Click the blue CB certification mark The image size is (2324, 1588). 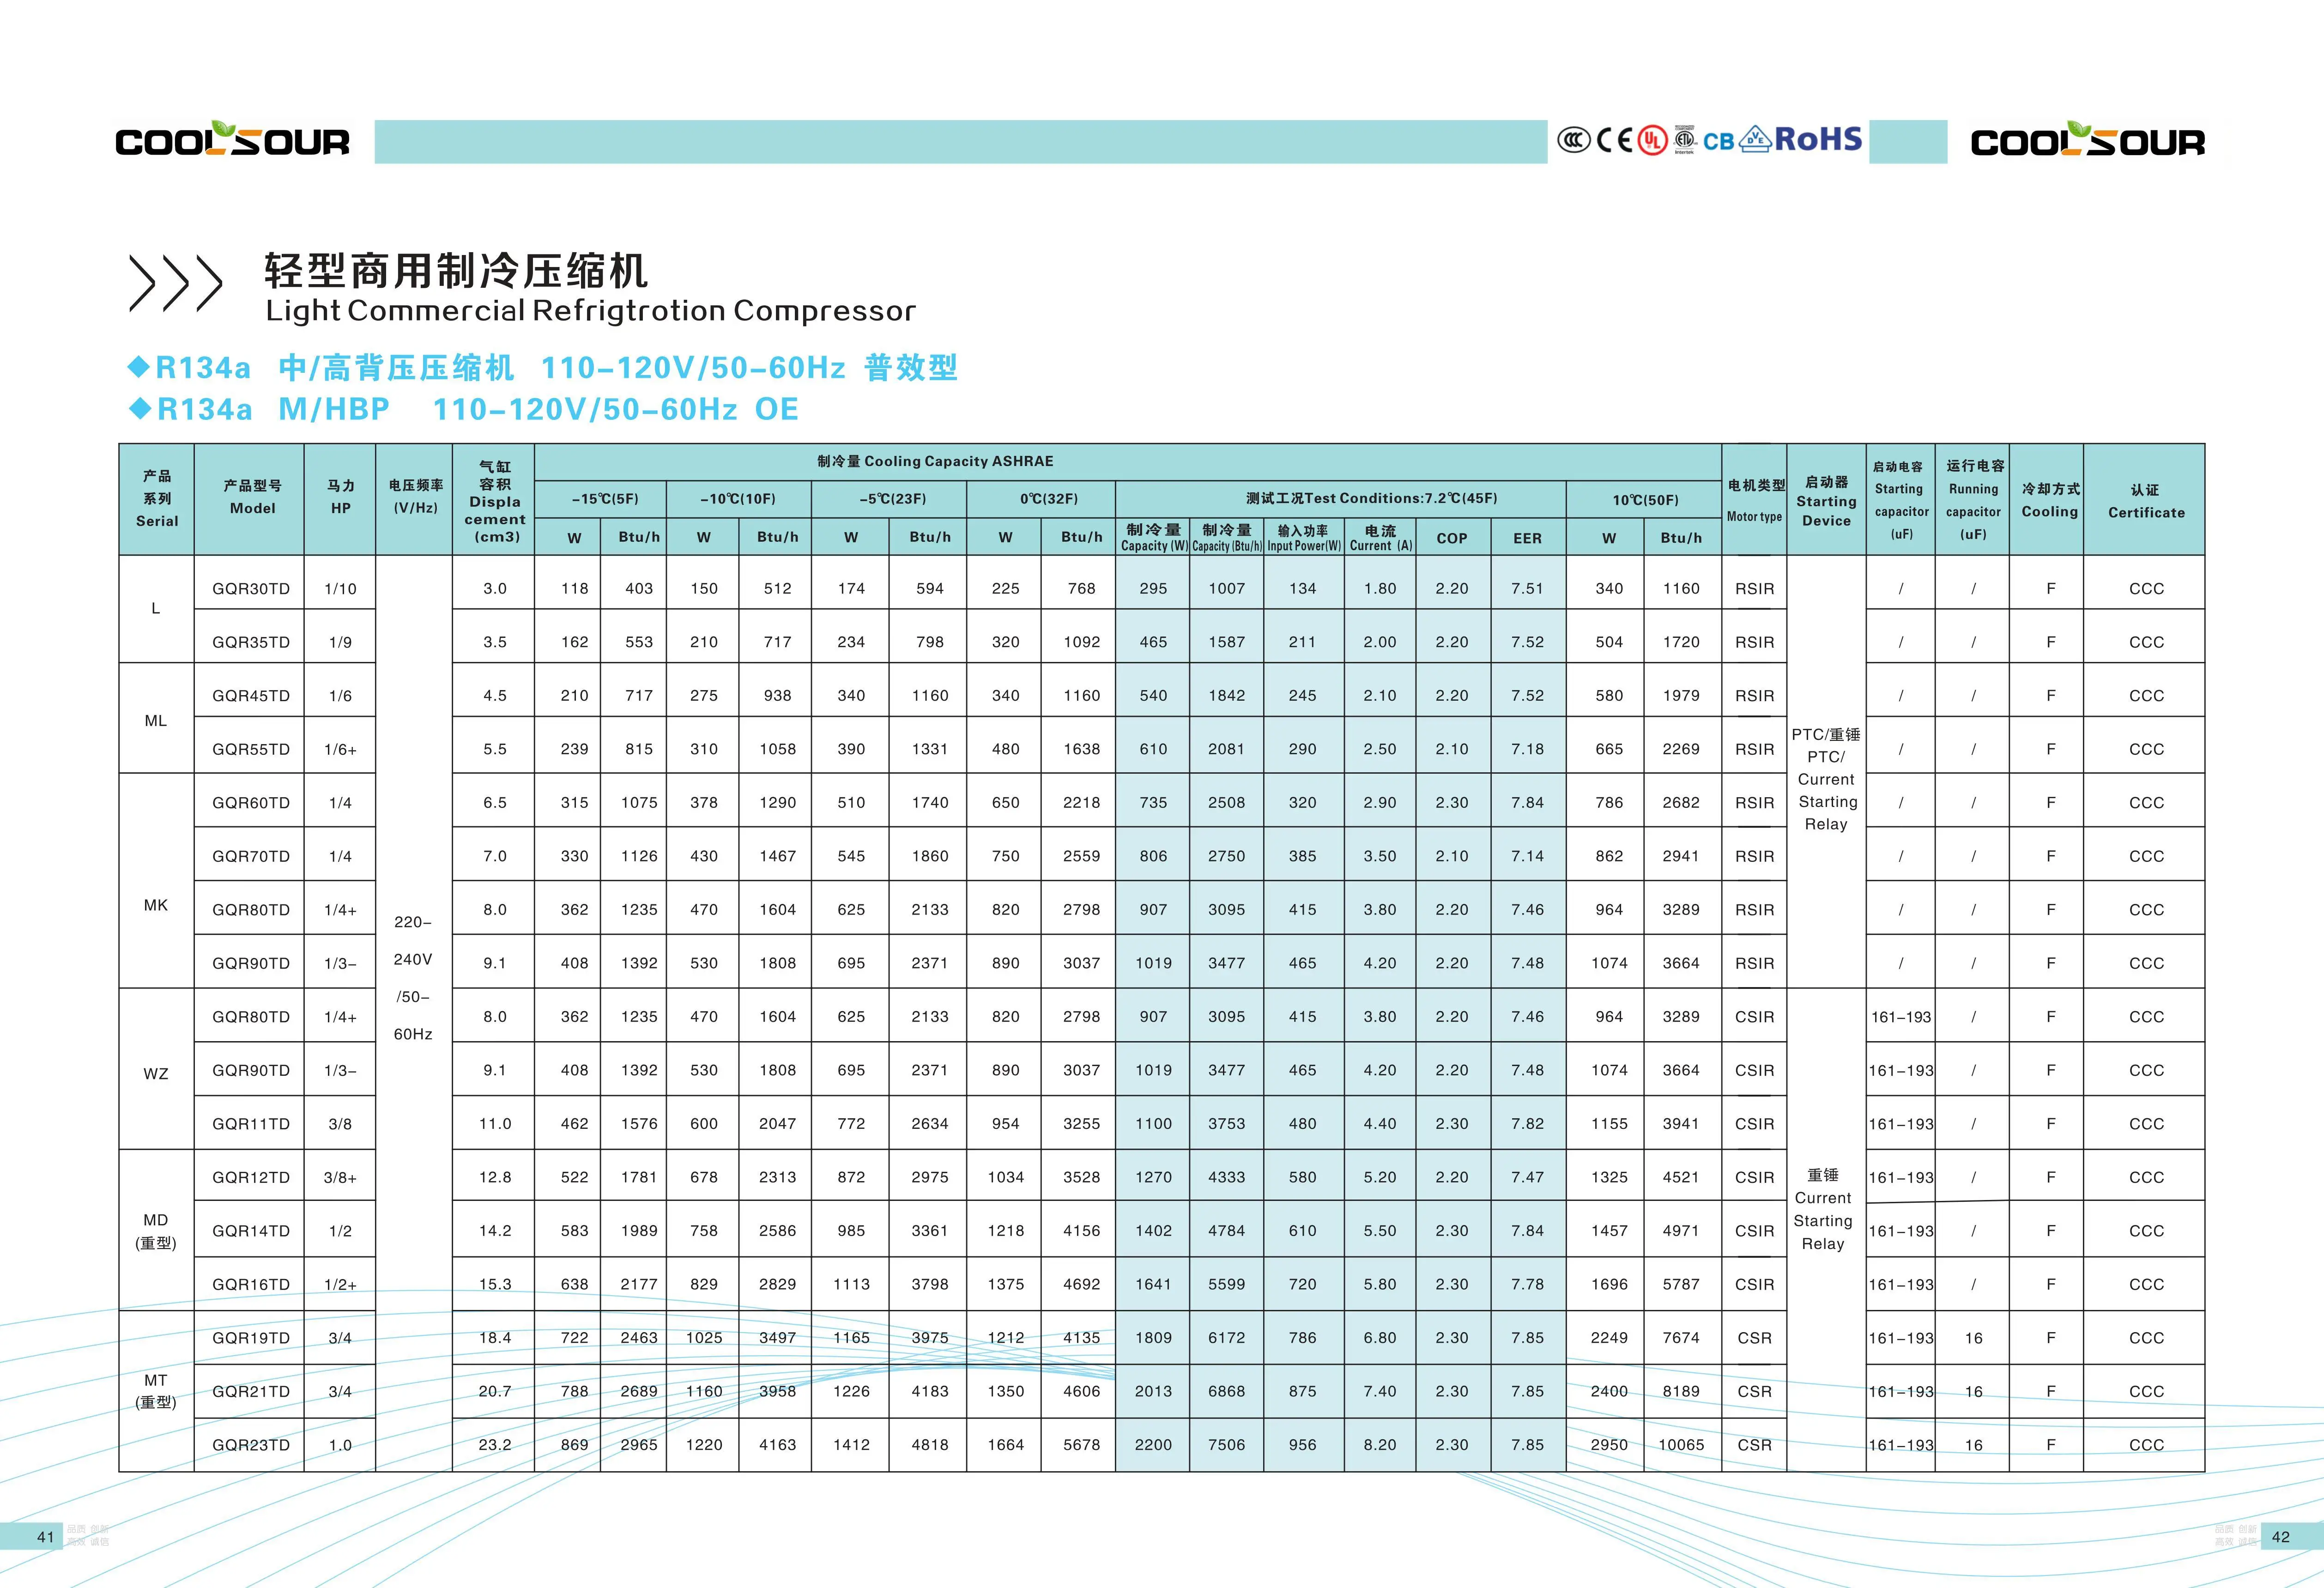click(x=1718, y=142)
